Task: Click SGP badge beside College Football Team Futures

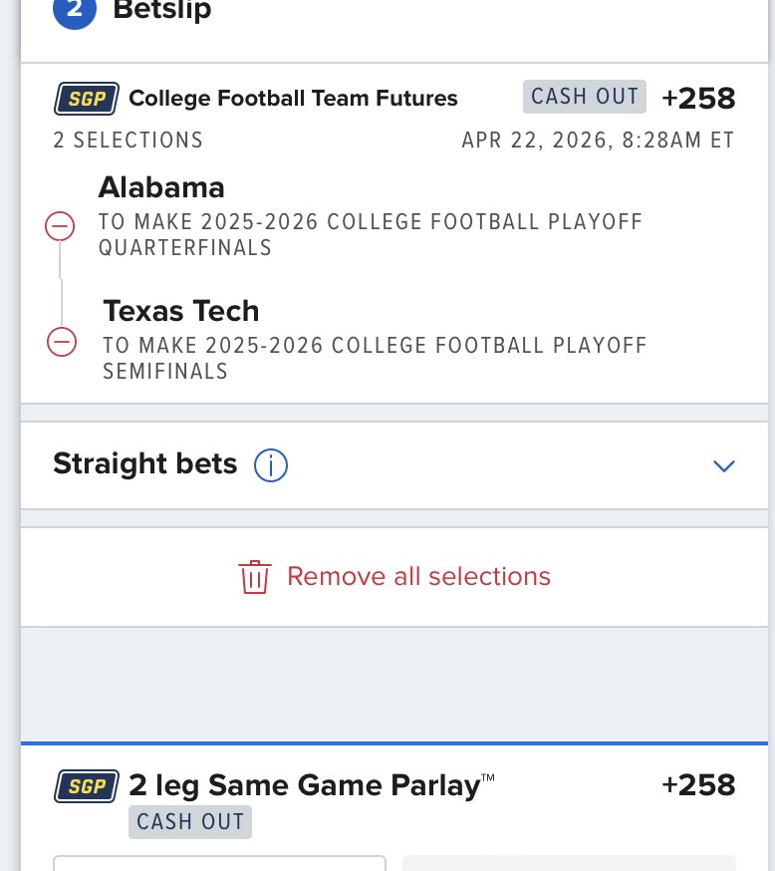Action: [87, 98]
